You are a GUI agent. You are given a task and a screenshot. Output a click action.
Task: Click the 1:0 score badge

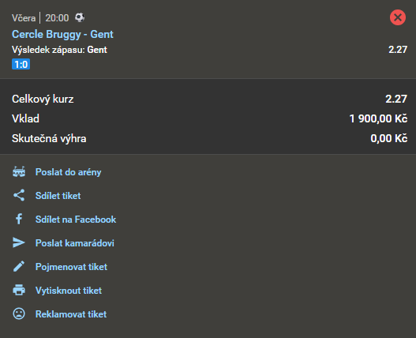[x=21, y=64]
